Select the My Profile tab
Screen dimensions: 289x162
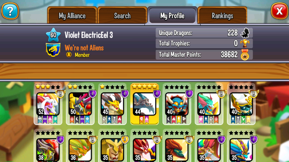172,15
